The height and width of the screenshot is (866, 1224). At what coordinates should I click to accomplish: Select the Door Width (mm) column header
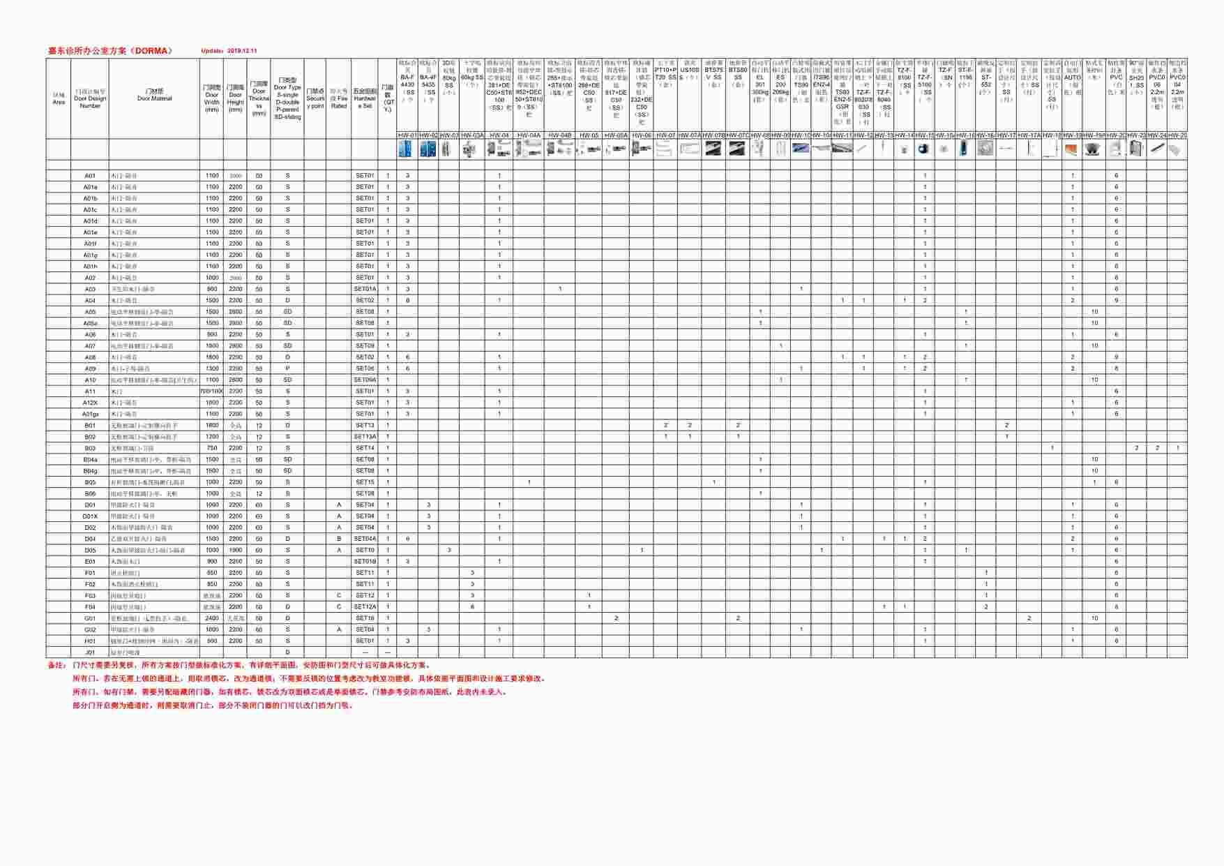click(212, 98)
